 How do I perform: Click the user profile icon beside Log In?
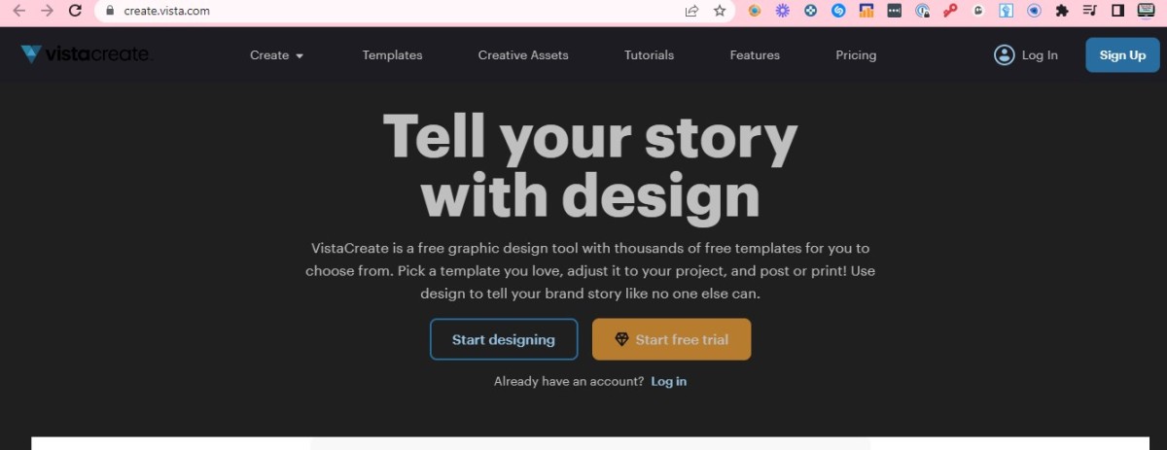click(1004, 55)
